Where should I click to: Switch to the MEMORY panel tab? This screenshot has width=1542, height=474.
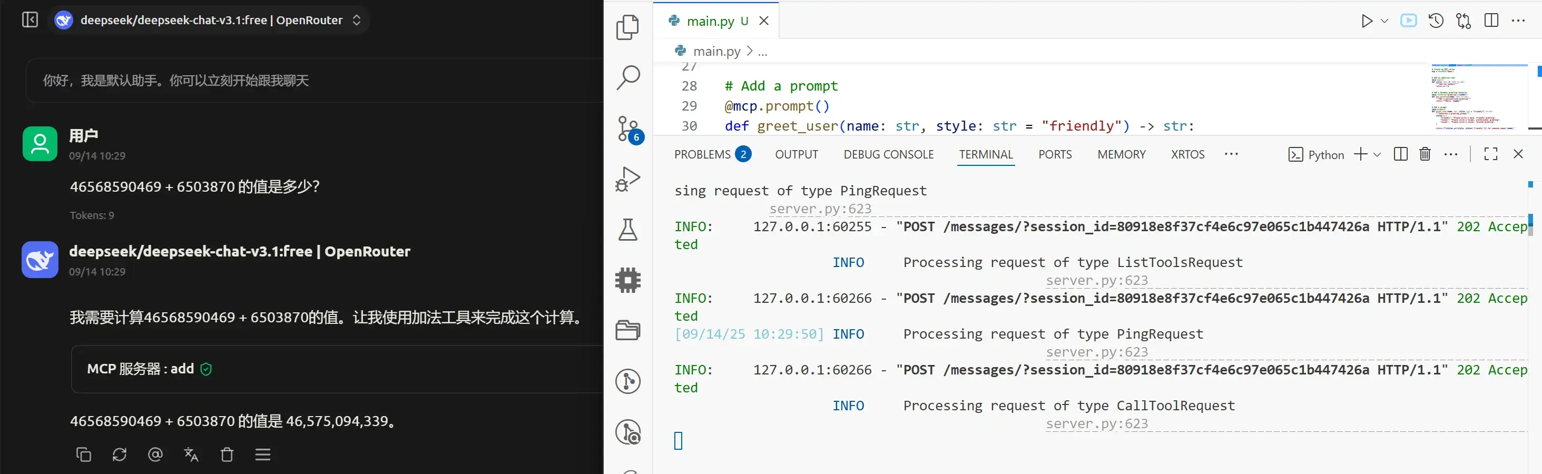pyautogui.click(x=1121, y=154)
